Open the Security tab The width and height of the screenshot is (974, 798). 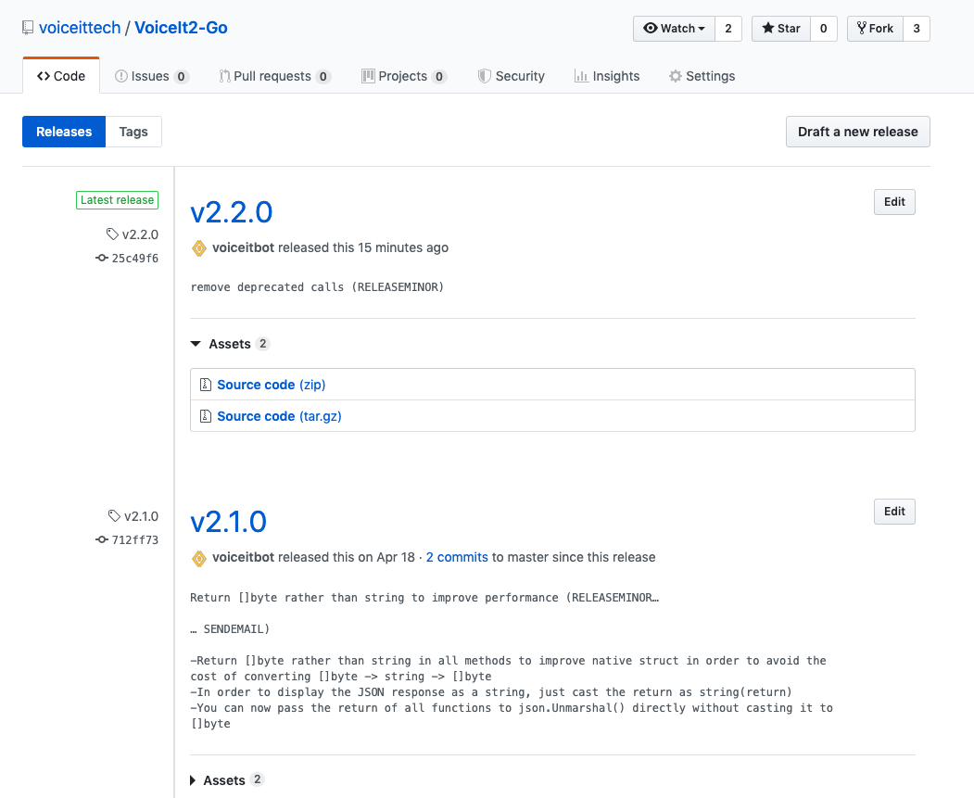[511, 76]
